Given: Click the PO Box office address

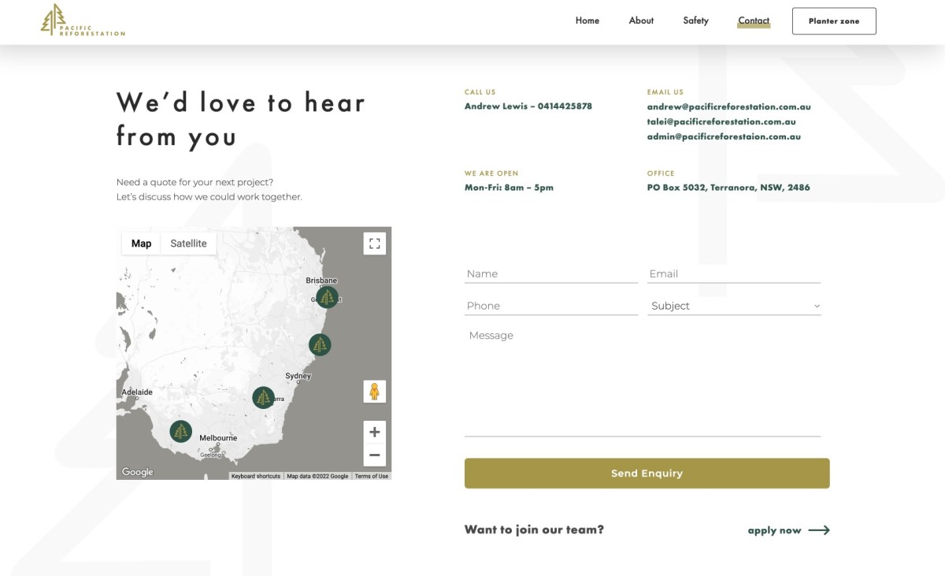Looking at the screenshot, I should click(728, 188).
